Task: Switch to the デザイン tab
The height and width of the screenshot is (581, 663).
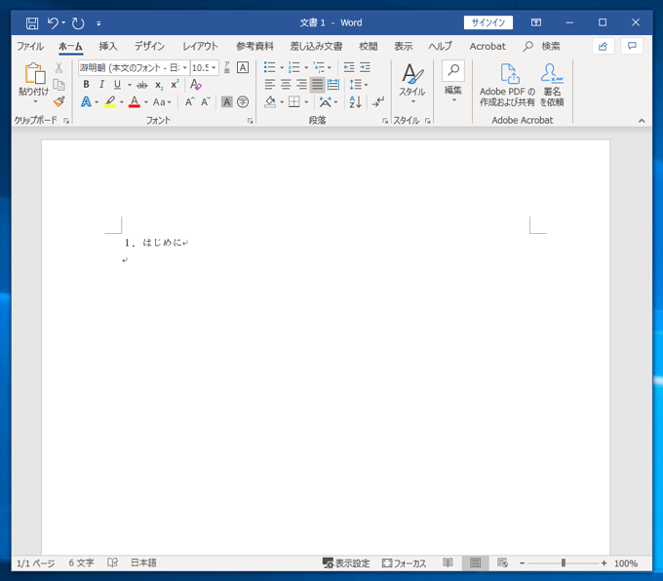Action: [149, 46]
